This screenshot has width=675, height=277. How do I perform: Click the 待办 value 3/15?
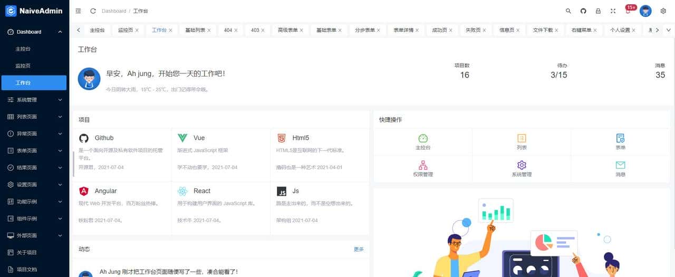click(x=559, y=75)
